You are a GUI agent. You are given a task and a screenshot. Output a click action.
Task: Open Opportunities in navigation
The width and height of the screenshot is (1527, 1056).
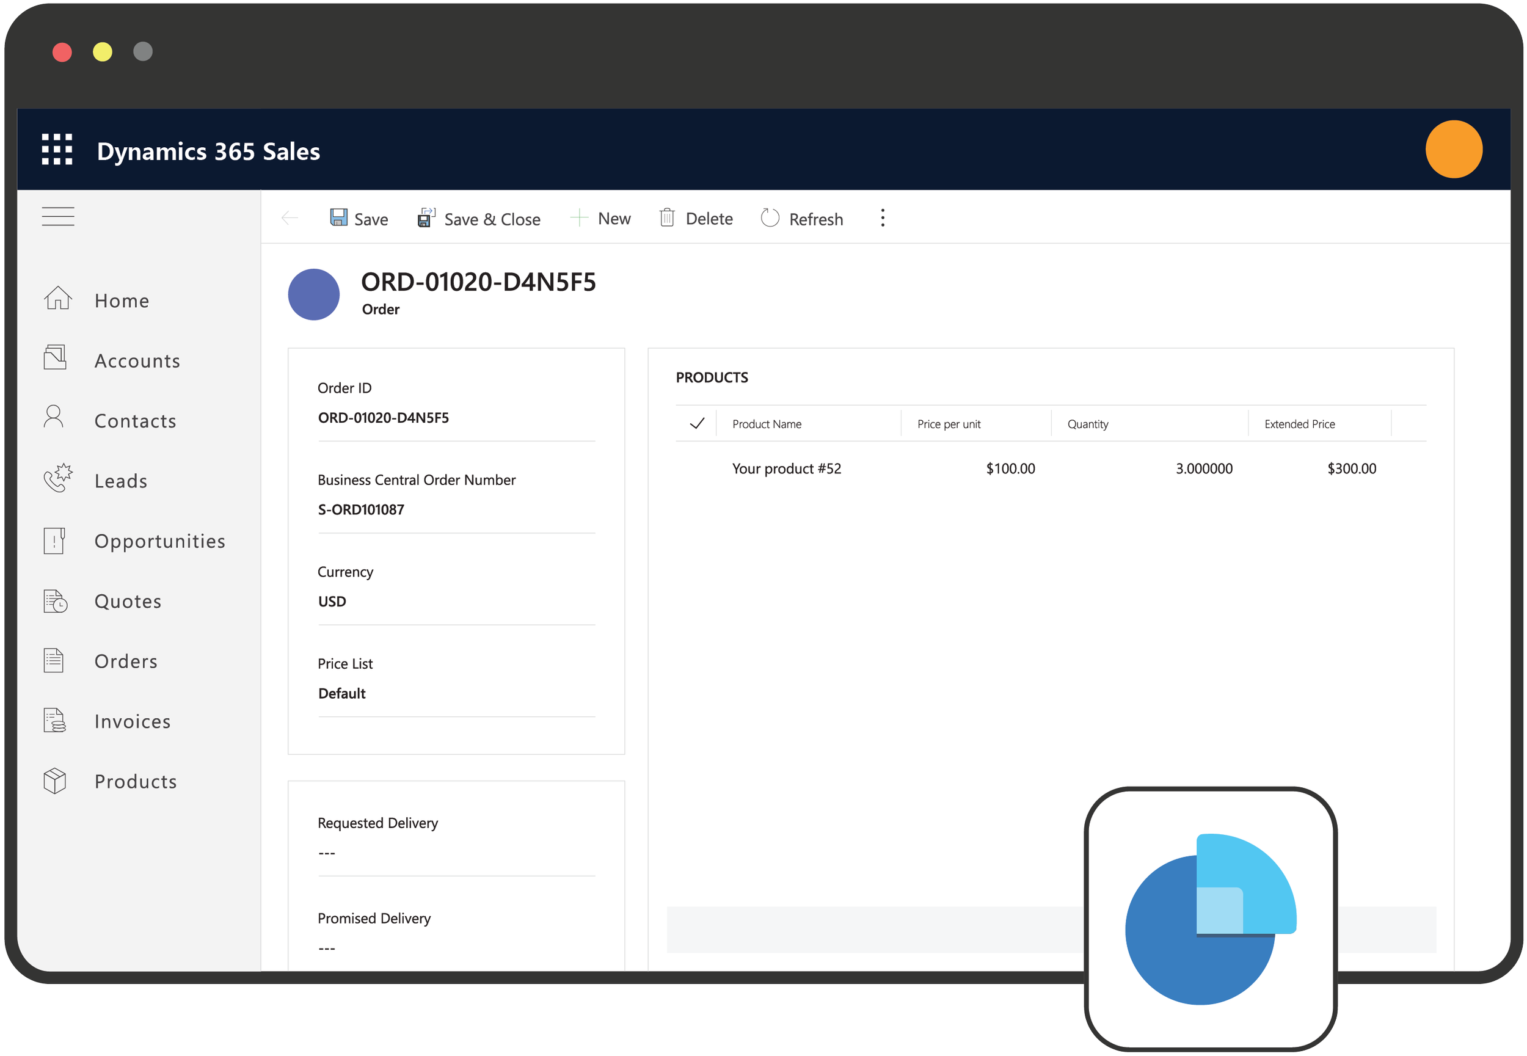click(x=160, y=541)
